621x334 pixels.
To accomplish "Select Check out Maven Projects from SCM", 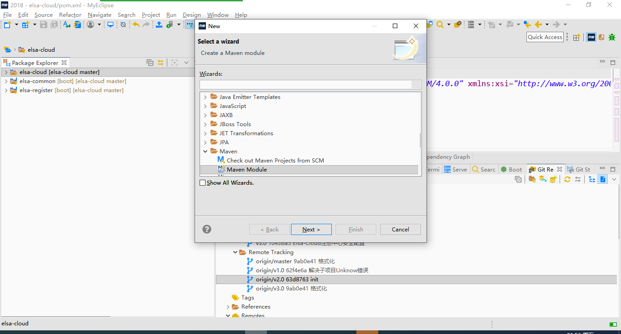I will click(275, 161).
